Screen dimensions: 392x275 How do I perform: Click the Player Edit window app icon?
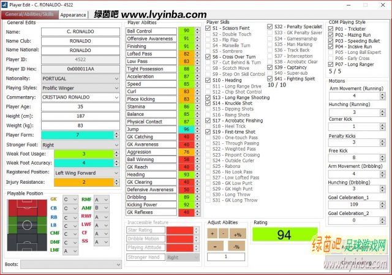4,5
